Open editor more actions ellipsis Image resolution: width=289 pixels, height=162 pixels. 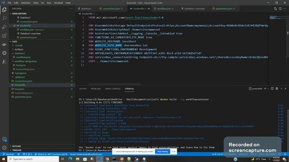coord(285,9)
